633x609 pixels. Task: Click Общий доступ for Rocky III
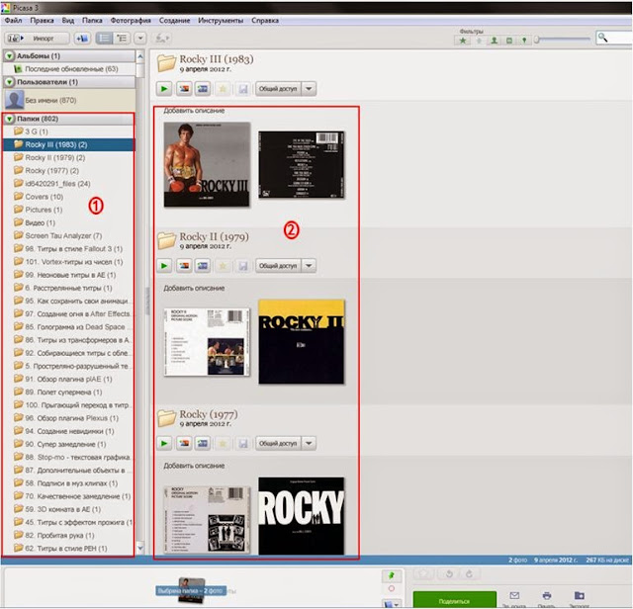(x=278, y=89)
